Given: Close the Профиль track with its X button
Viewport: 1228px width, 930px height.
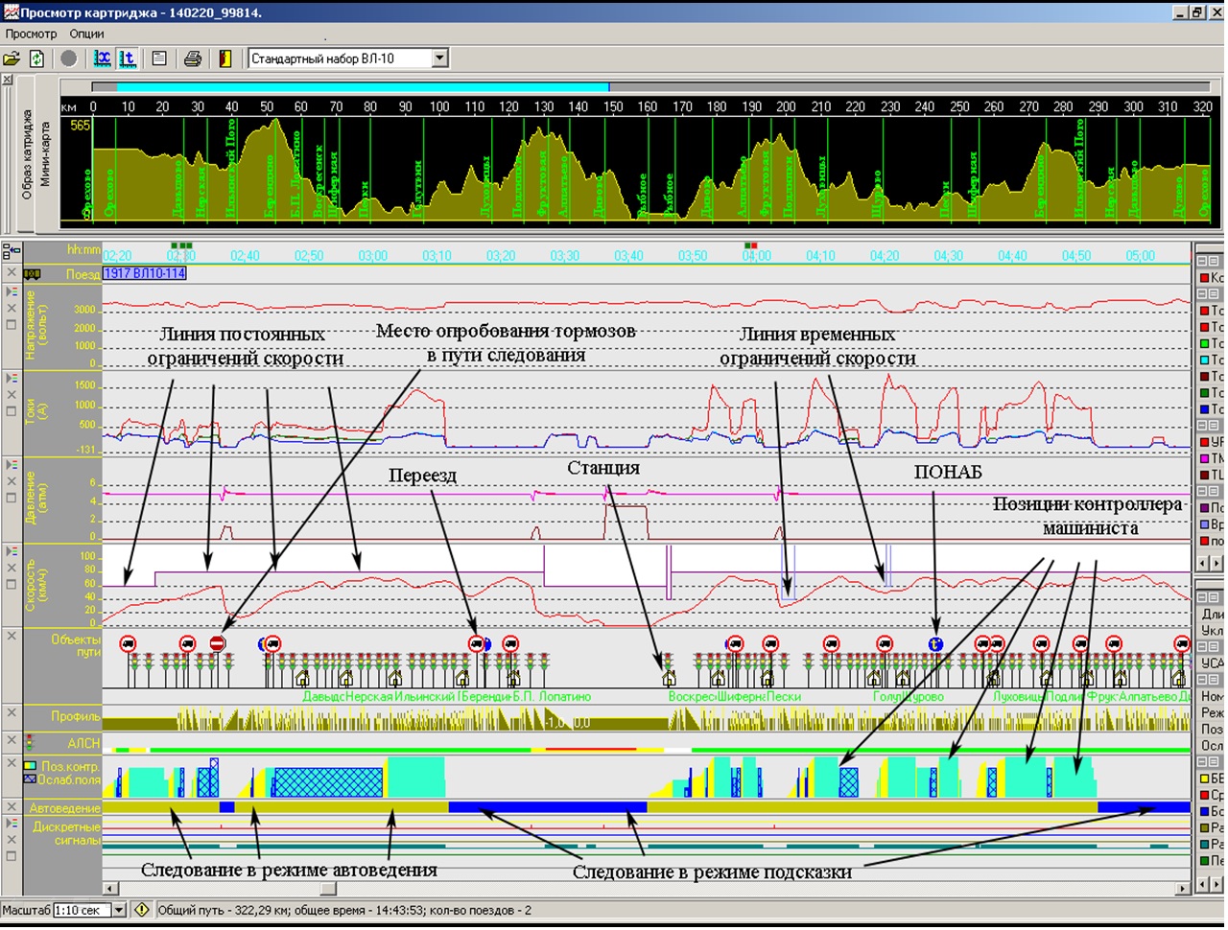Looking at the screenshot, I should pyautogui.click(x=12, y=713).
